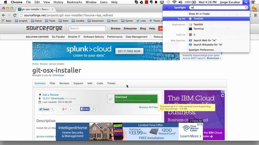Click the timcharper author link

58,75
